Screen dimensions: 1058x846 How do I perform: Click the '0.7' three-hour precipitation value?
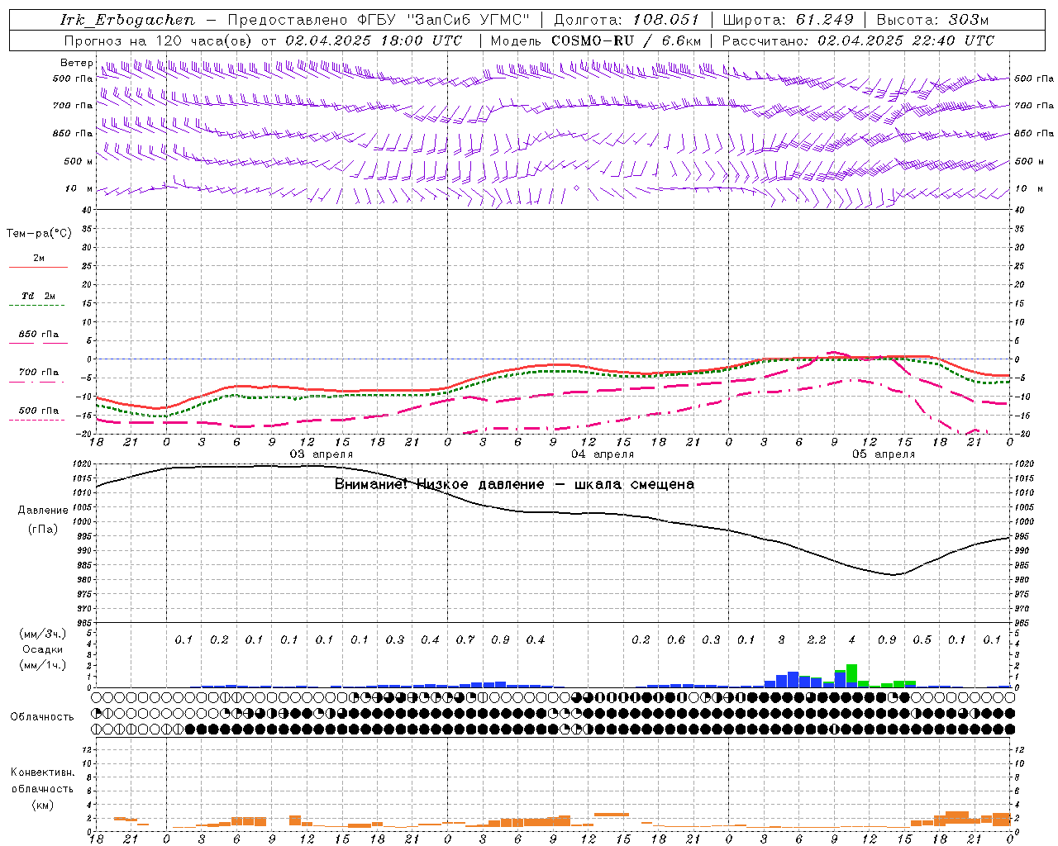click(465, 639)
